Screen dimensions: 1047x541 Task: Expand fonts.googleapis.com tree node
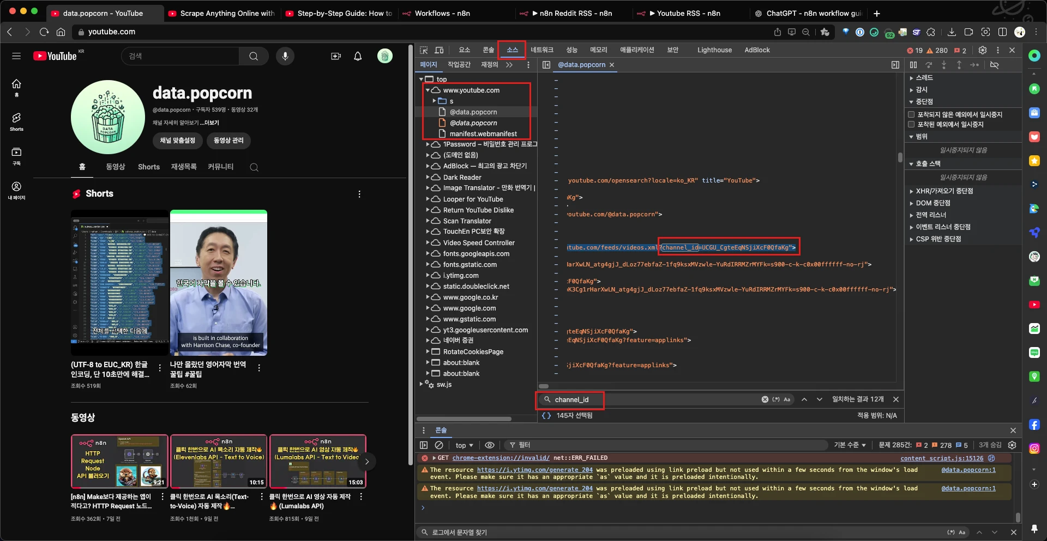click(428, 253)
